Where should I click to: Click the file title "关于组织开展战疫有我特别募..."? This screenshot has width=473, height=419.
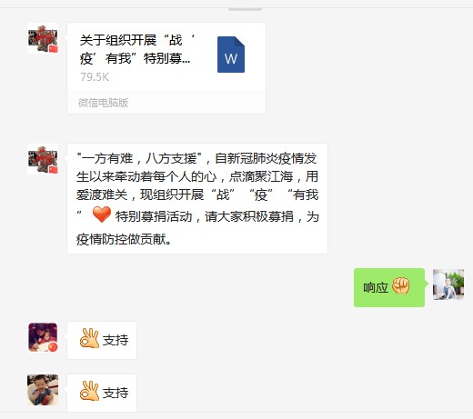click(x=136, y=49)
